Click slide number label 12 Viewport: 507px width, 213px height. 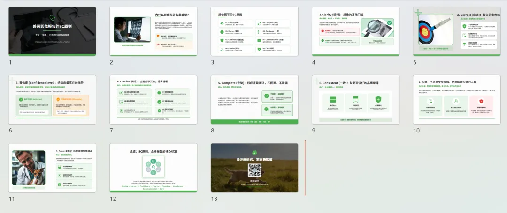pyautogui.click(x=113, y=199)
